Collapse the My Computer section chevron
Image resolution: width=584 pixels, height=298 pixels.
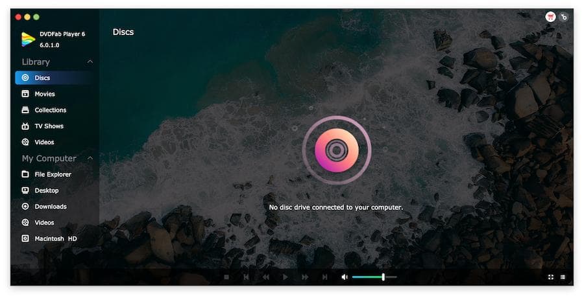(x=90, y=158)
